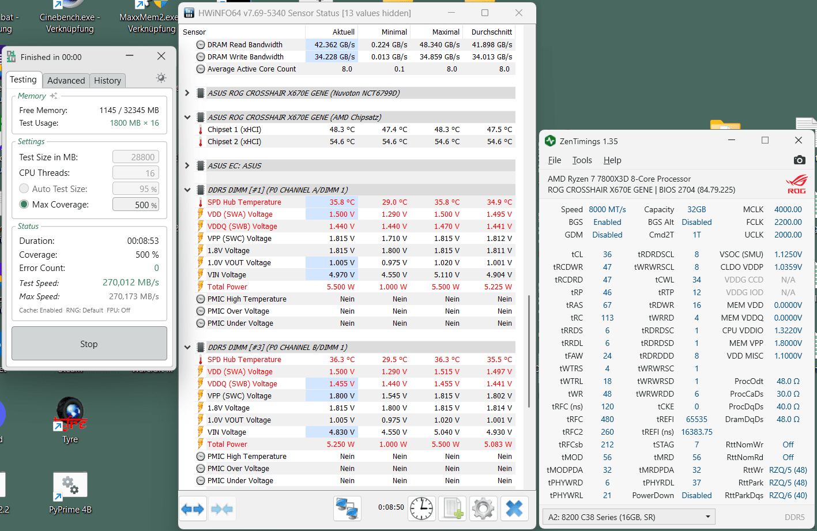Click the Test Speed 270,012 MB/s value
This screenshot has width=817, height=531.
coord(131,283)
